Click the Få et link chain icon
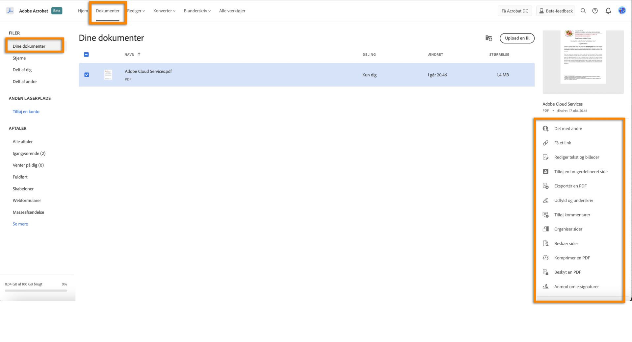632x342 pixels. point(545,143)
